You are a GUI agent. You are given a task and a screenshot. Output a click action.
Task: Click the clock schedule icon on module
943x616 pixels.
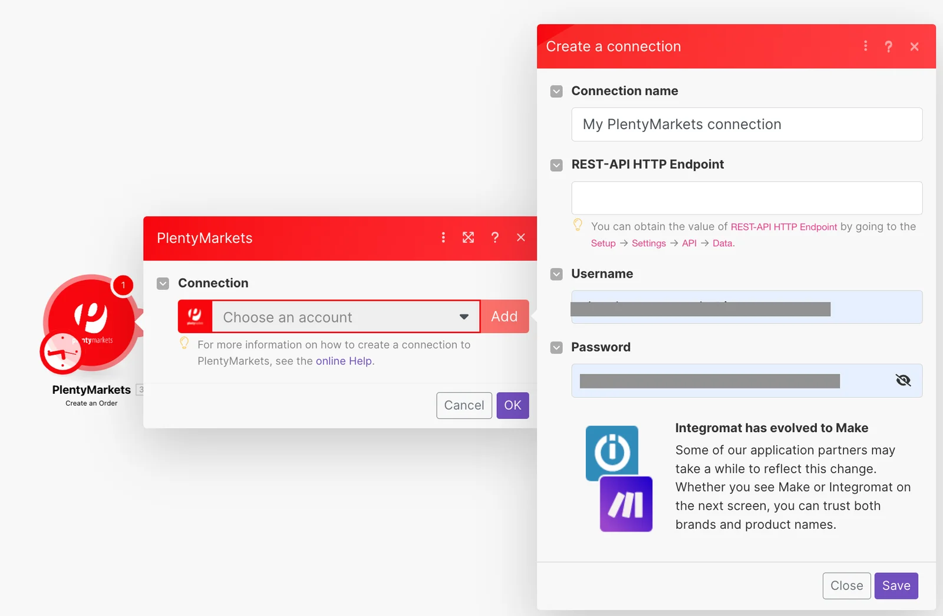coord(61,353)
